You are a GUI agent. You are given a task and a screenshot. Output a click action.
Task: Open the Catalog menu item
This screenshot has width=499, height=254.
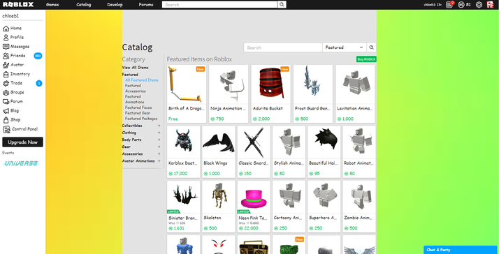coord(84,4)
